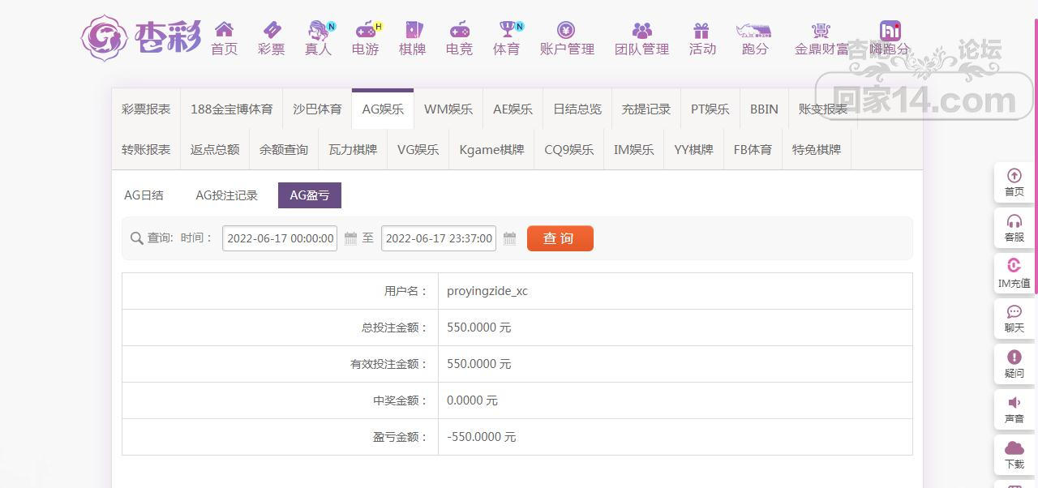Click the 客服 headset icon in sidebar

pos(1014,221)
